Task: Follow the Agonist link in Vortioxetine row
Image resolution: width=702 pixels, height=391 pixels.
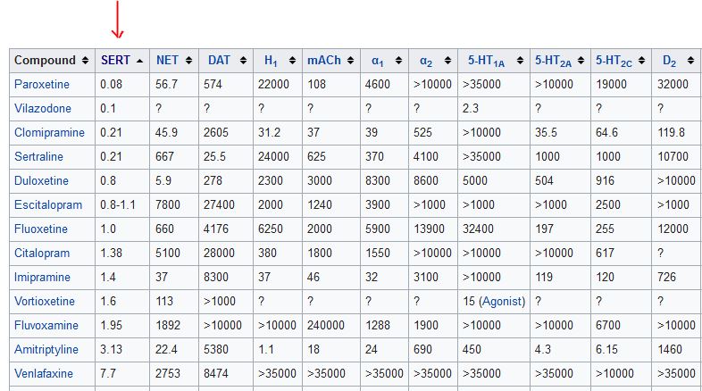Action: click(x=502, y=302)
